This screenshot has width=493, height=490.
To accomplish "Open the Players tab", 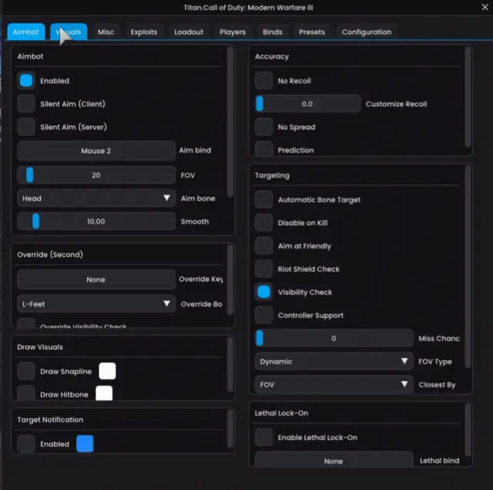I will pos(233,32).
